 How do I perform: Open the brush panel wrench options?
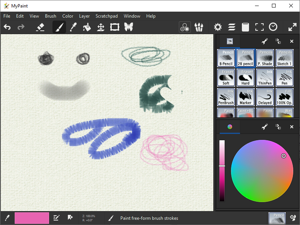[x=264, y=41]
